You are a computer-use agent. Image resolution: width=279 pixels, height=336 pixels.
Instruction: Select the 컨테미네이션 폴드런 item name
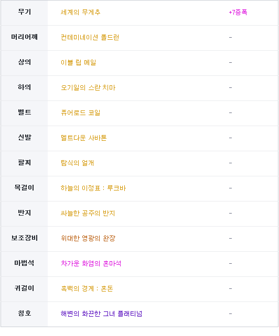pyautogui.click(x=90, y=38)
